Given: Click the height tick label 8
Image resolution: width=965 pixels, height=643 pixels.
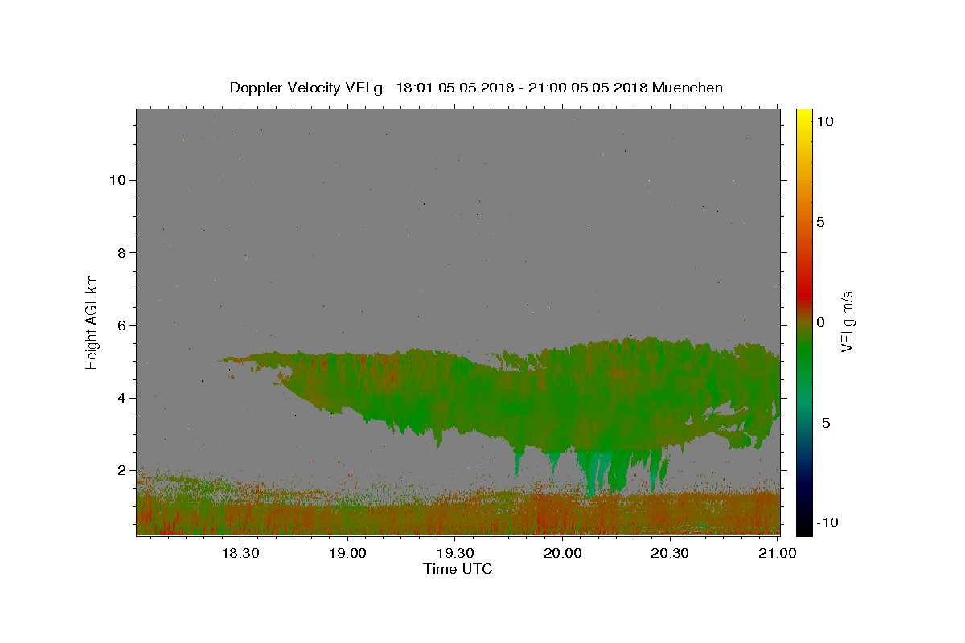Looking at the screenshot, I should pyautogui.click(x=122, y=252).
